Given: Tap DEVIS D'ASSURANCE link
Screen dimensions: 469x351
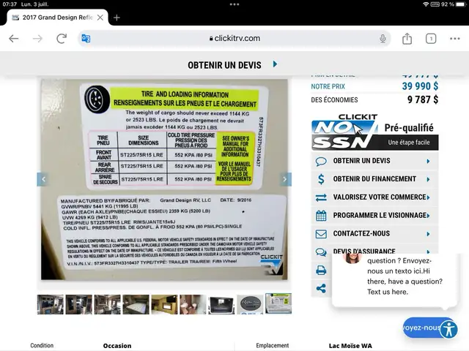Looking at the screenshot, I should pos(364,252).
